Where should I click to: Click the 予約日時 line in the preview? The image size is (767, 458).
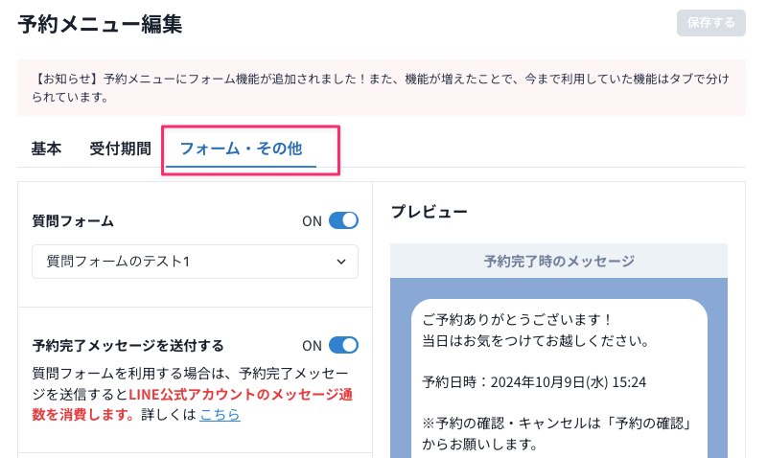tap(534, 381)
